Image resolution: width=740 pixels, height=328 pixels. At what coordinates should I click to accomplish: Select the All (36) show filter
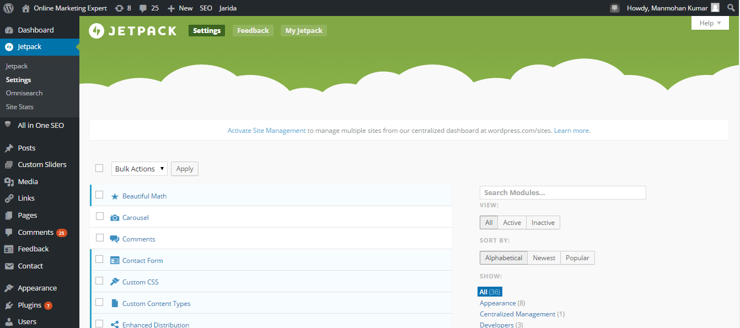pyautogui.click(x=490, y=292)
